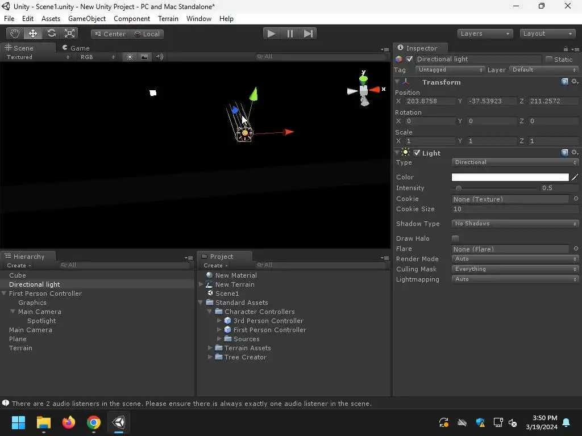This screenshot has height=436, width=582.
Task: Open Light component gear settings
Action: (x=575, y=152)
